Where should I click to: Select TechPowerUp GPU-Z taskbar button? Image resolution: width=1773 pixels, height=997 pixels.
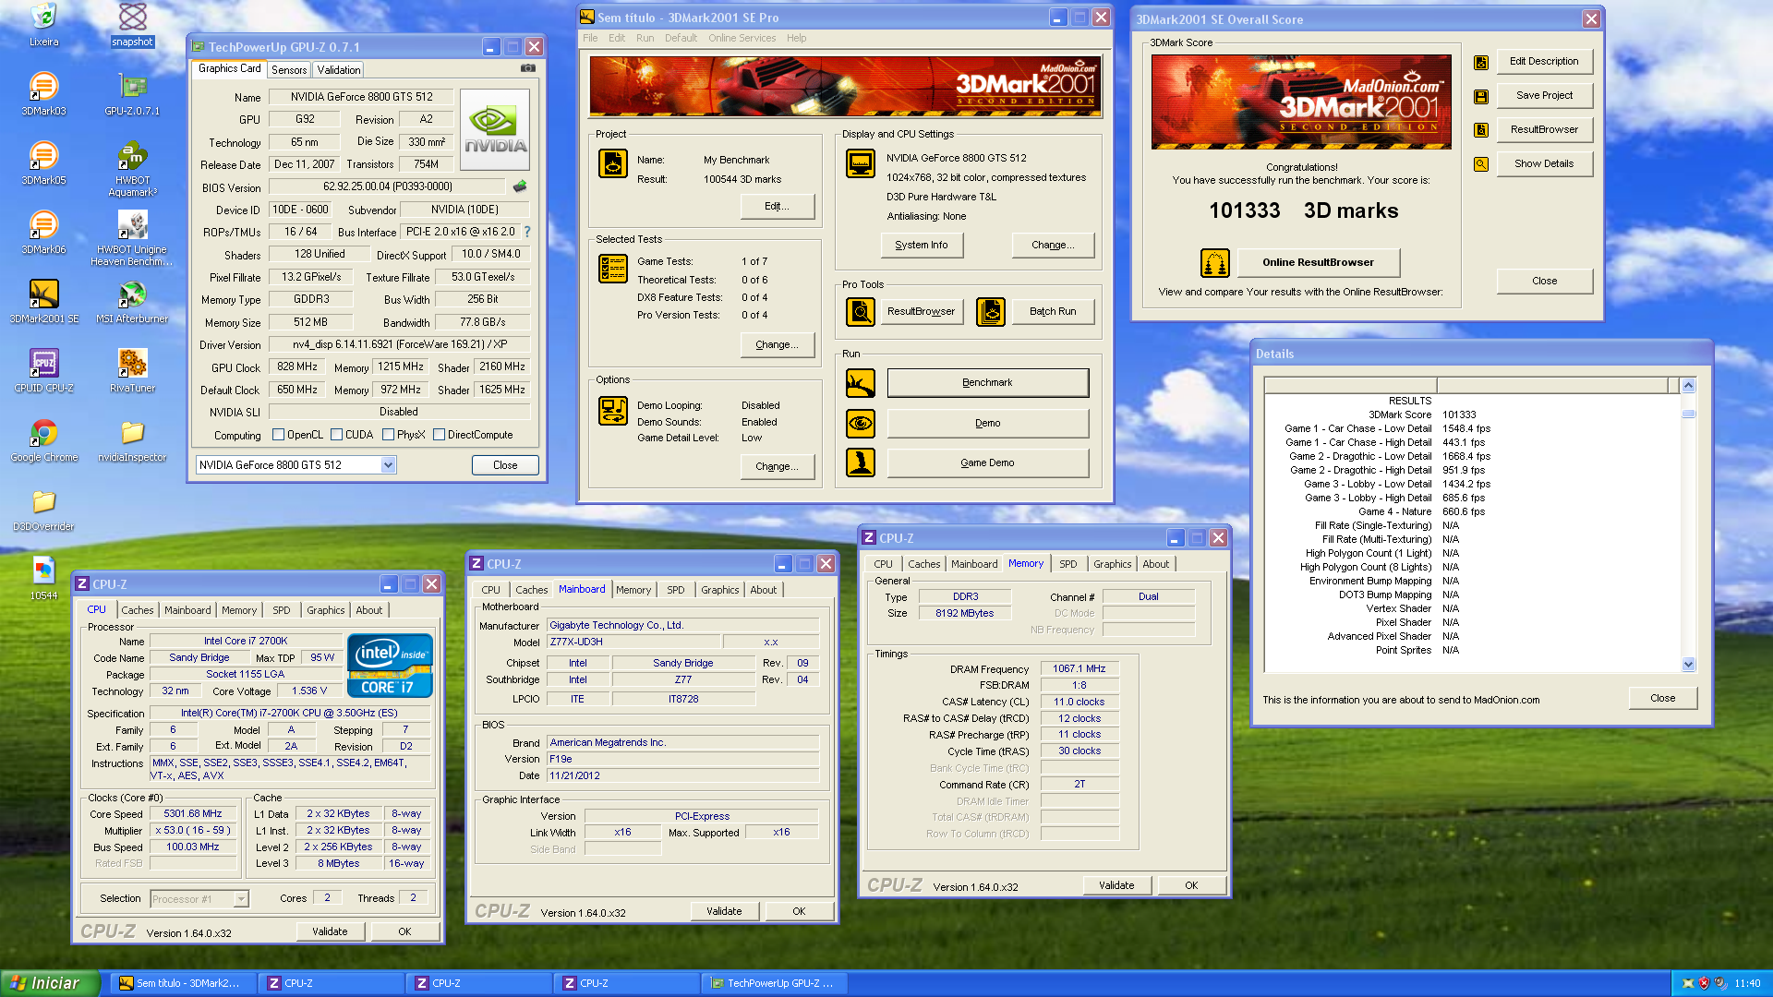tap(775, 983)
